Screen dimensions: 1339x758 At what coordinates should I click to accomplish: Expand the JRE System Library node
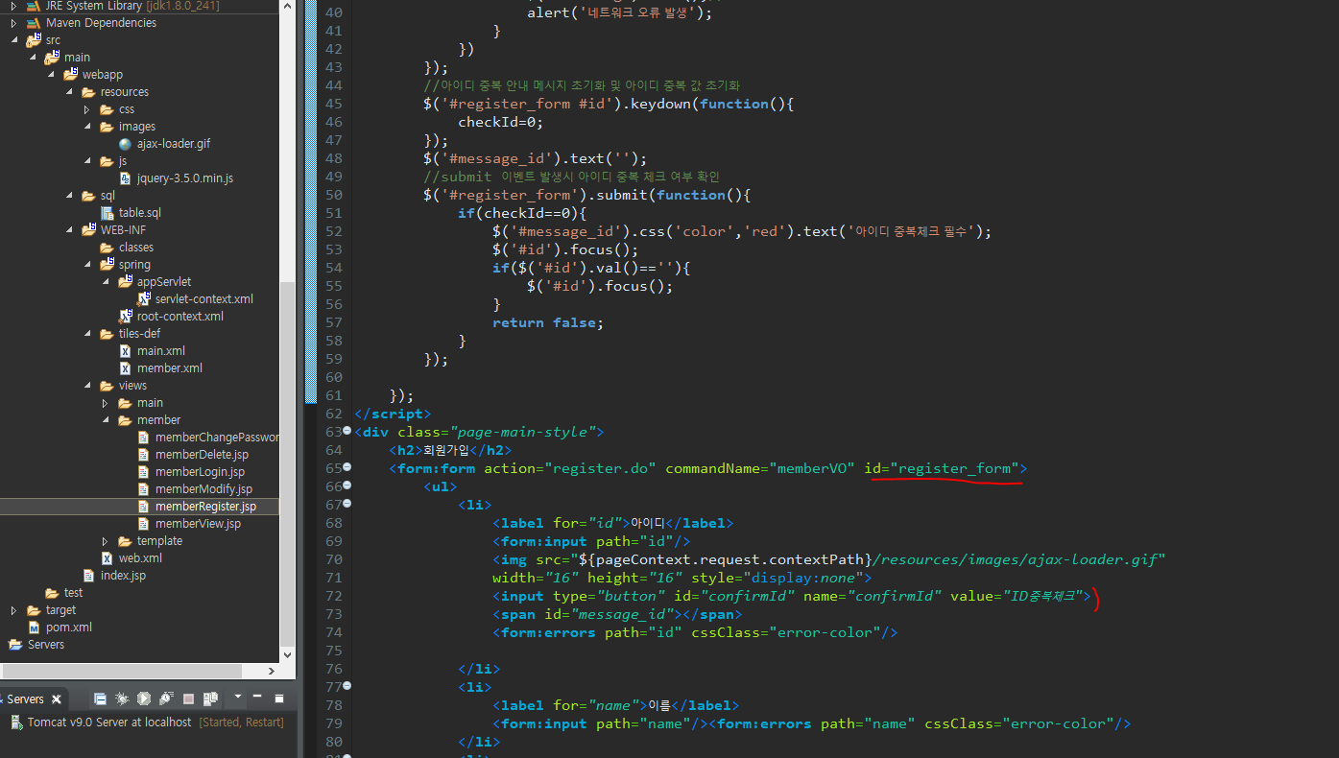point(13,6)
